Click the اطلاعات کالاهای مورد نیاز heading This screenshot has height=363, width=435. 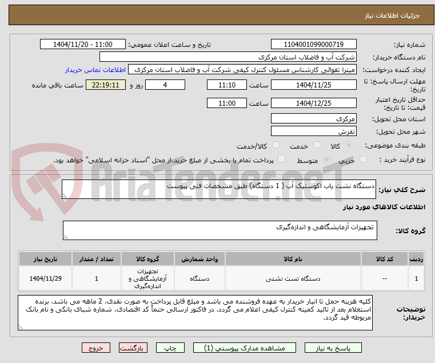point(384,207)
